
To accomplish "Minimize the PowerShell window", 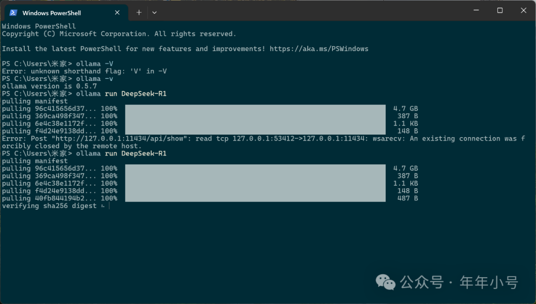I will tap(476, 10).
